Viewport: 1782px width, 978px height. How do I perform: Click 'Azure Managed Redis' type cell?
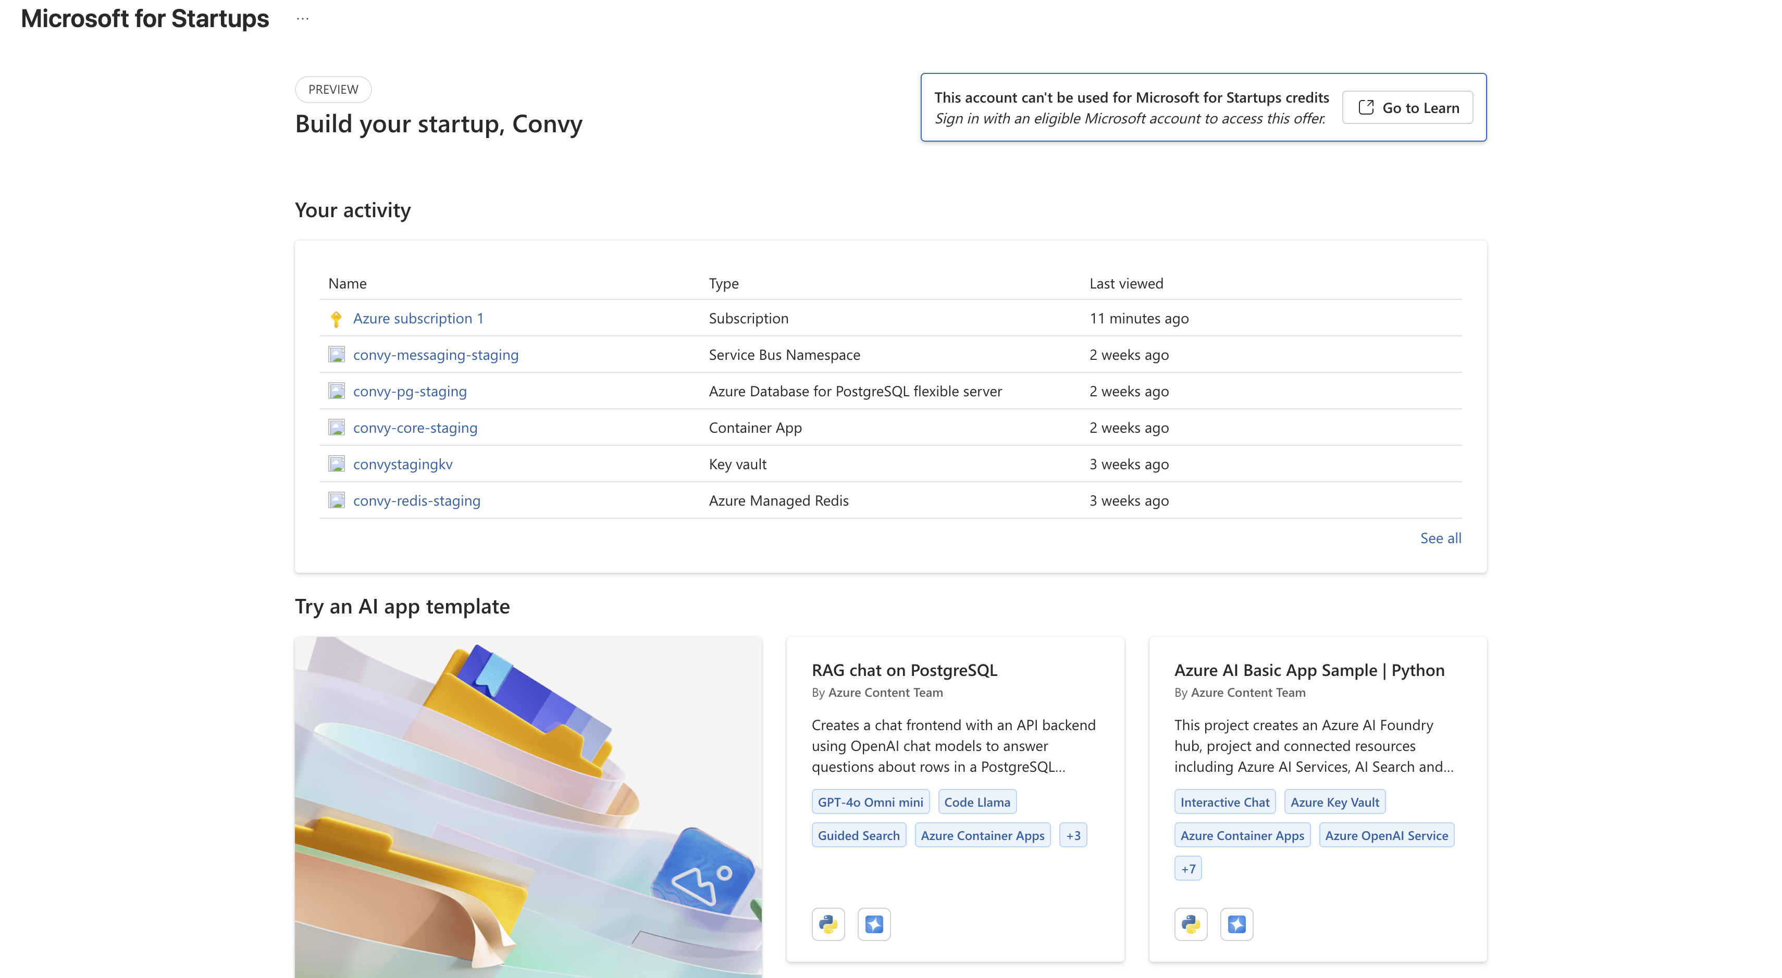click(x=778, y=500)
